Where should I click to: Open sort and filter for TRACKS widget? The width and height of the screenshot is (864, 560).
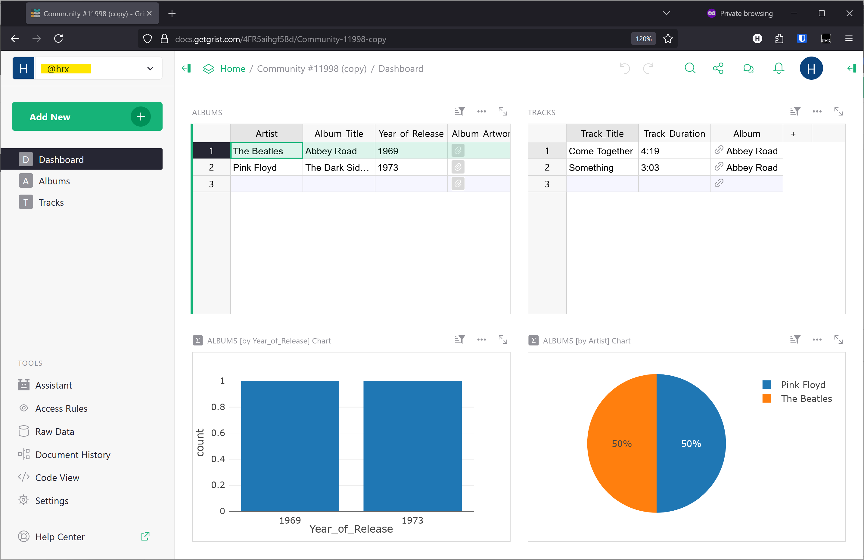pyautogui.click(x=795, y=111)
